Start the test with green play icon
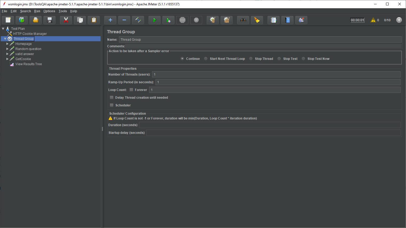The height and width of the screenshot is (228, 406). coord(155,20)
